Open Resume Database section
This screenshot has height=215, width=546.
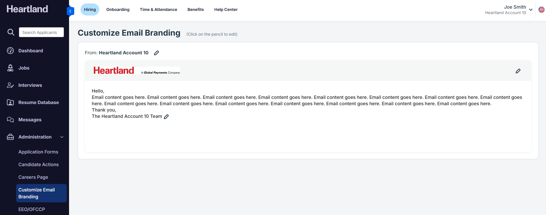click(x=39, y=102)
